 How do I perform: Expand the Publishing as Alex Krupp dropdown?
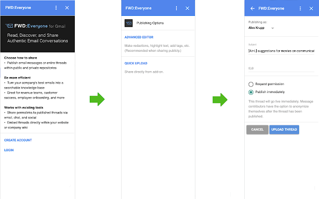(x=261, y=28)
